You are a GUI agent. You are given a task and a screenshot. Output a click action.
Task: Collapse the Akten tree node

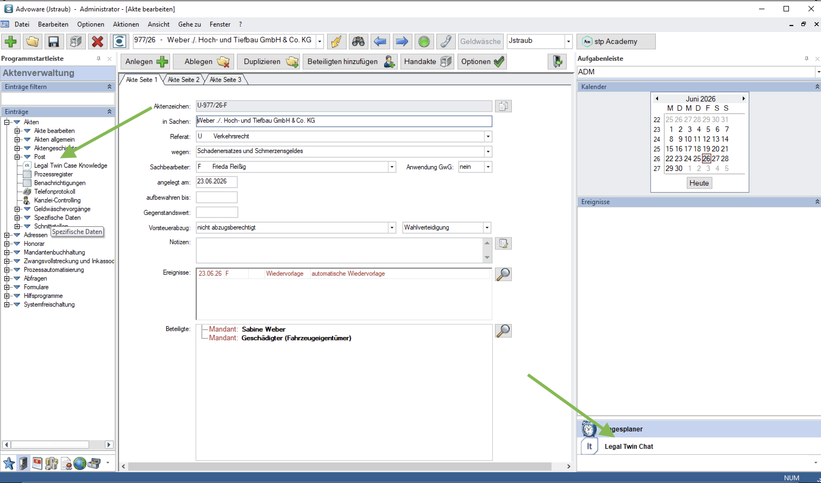pyautogui.click(x=7, y=122)
